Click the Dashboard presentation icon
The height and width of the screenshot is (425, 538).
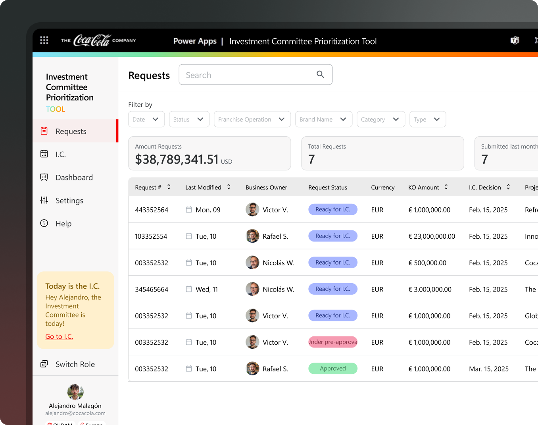[x=44, y=177]
